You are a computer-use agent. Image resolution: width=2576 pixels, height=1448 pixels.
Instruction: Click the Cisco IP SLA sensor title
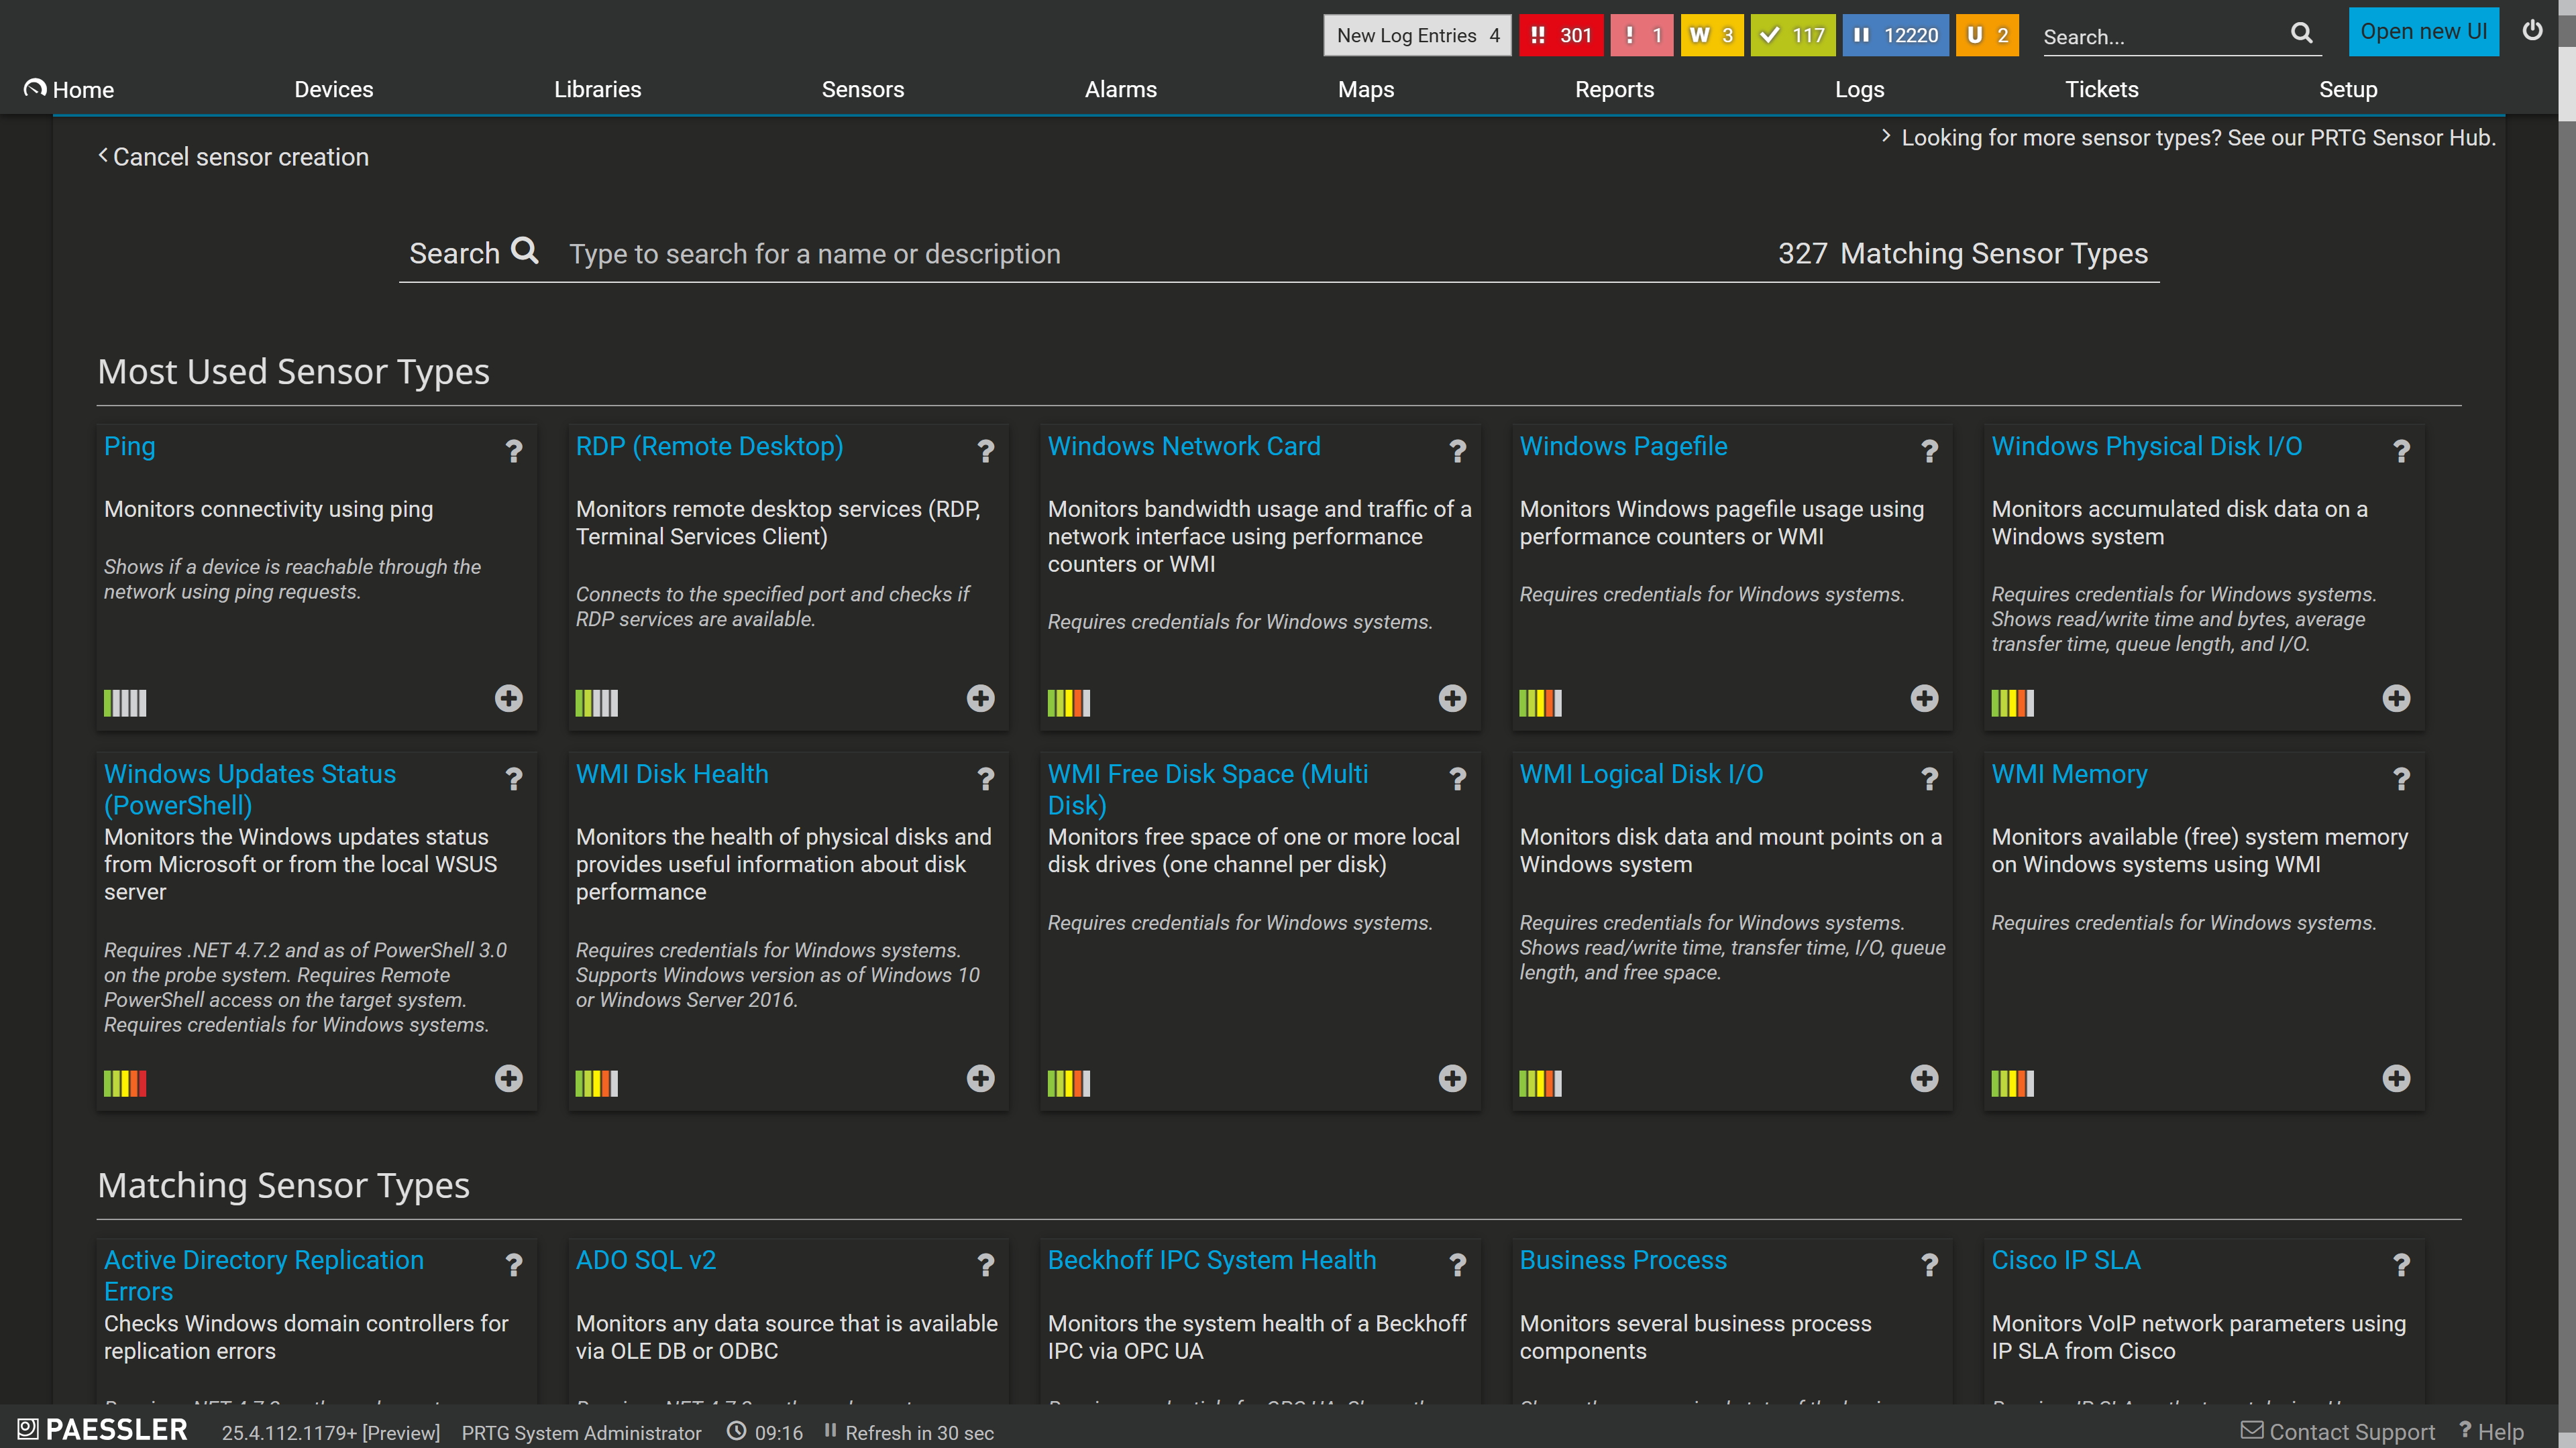tap(2066, 1260)
